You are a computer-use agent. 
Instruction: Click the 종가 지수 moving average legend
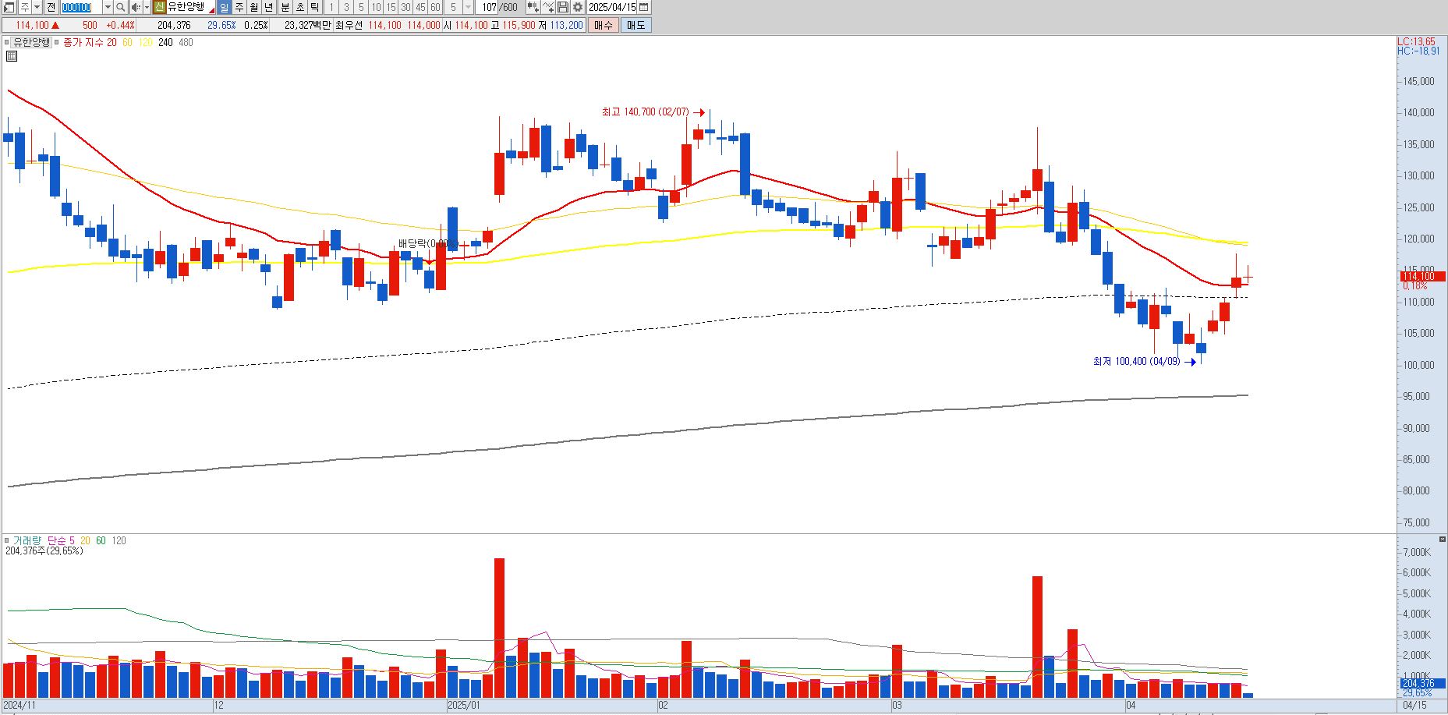[x=83, y=42]
